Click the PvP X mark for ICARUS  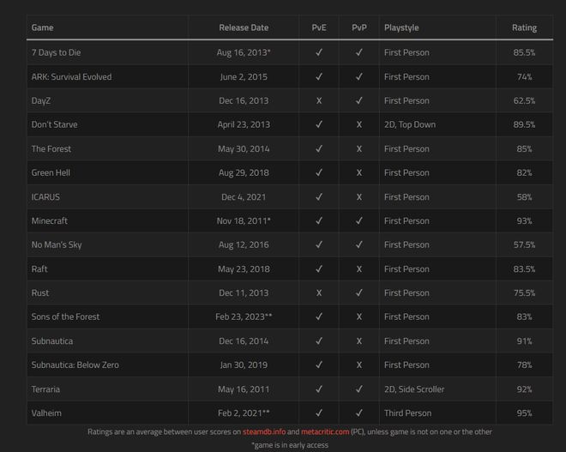click(x=358, y=196)
